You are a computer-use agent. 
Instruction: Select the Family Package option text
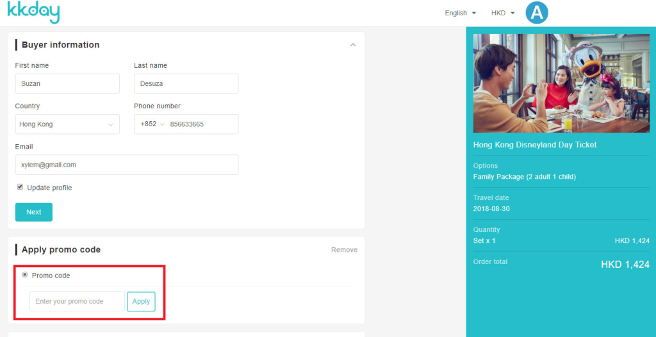(525, 177)
